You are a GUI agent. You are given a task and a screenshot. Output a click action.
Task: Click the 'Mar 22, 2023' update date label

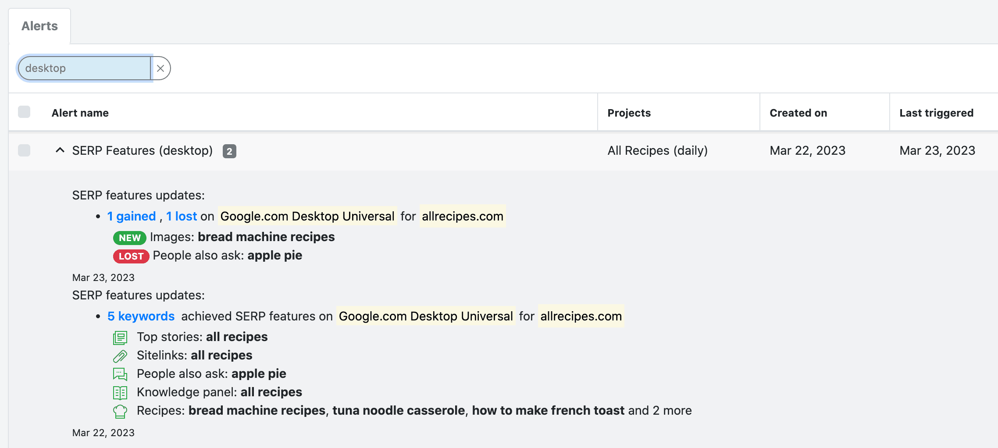point(103,433)
